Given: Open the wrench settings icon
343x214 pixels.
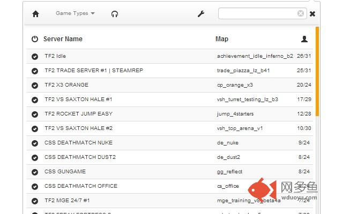Looking at the screenshot, I should point(201,14).
